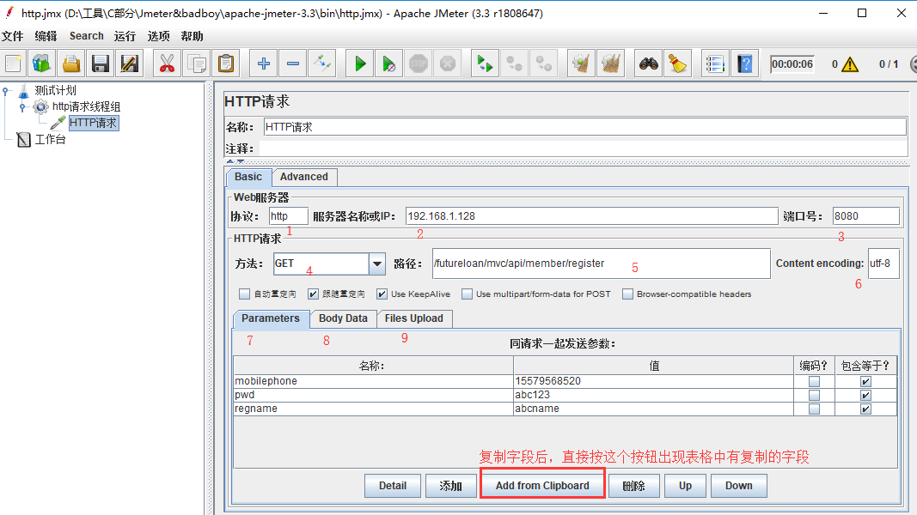Click the 端口号 input field
Viewport: 917px width, 515px height.
tap(866, 216)
